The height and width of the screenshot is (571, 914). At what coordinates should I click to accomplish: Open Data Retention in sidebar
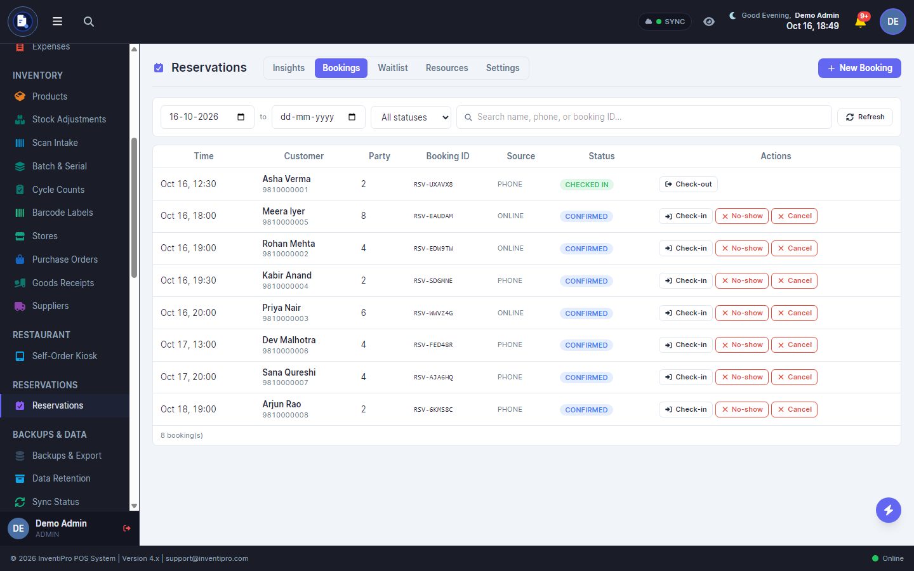coord(65,478)
